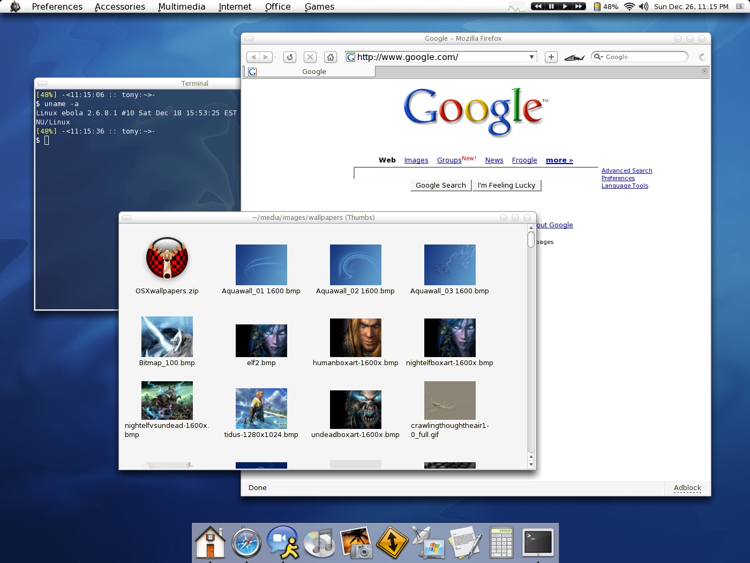
Task: Select undeadboxart-1600x.bmp thumbnail
Action: pyautogui.click(x=356, y=414)
